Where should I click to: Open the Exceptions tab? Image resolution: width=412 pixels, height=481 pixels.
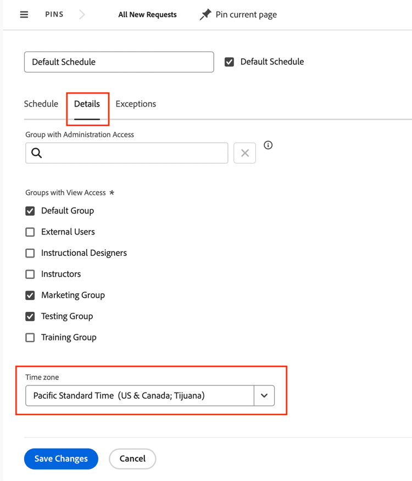pyautogui.click(x=136, y=104)
